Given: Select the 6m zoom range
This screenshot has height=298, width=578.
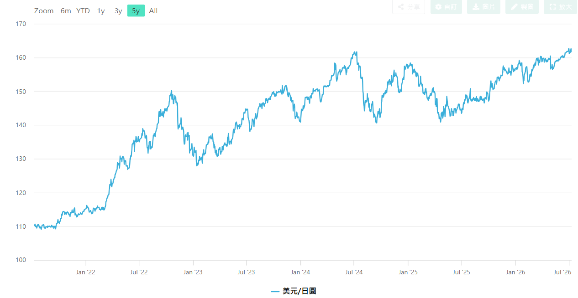Looking at the screenshot, I should 66,11.
